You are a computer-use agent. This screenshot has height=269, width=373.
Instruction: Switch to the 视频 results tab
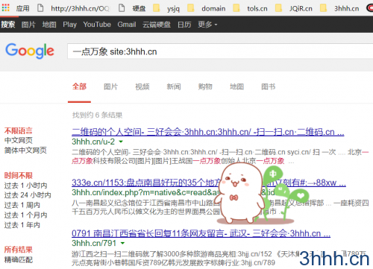(142, 86)
